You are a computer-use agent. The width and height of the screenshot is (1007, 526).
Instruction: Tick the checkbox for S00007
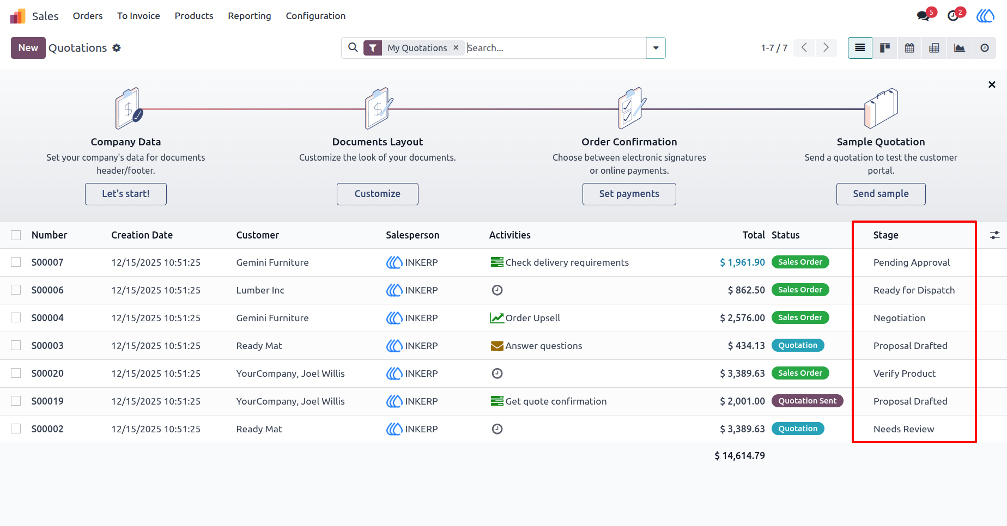pyautogui.click(x=16, y=262)
